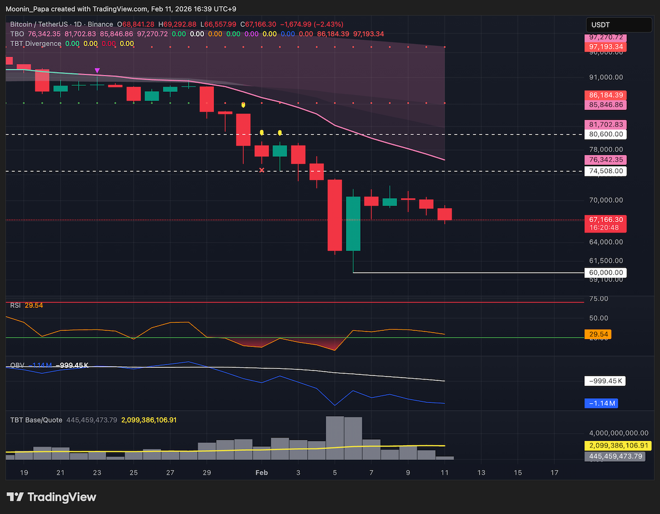Click the Feb label on the date axis
Image resolution: width=660 pixels, height=514 pixels.
[x=261, y=472]
